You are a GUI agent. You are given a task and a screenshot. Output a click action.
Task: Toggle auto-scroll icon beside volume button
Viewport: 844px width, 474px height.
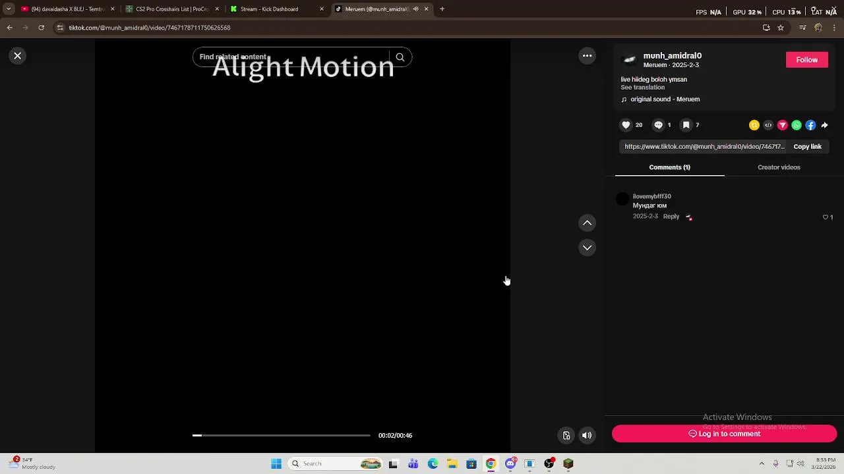(566, 435)
